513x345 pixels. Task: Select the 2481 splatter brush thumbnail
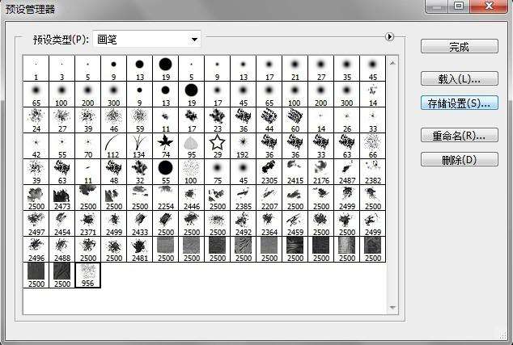pyautogui.click(x=140, y=249)
